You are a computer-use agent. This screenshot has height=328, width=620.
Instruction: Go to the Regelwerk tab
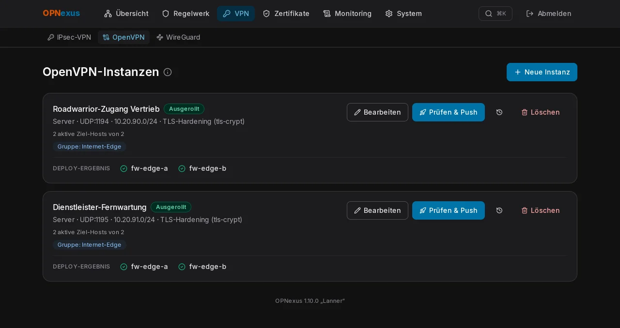[x=186, y=14]
